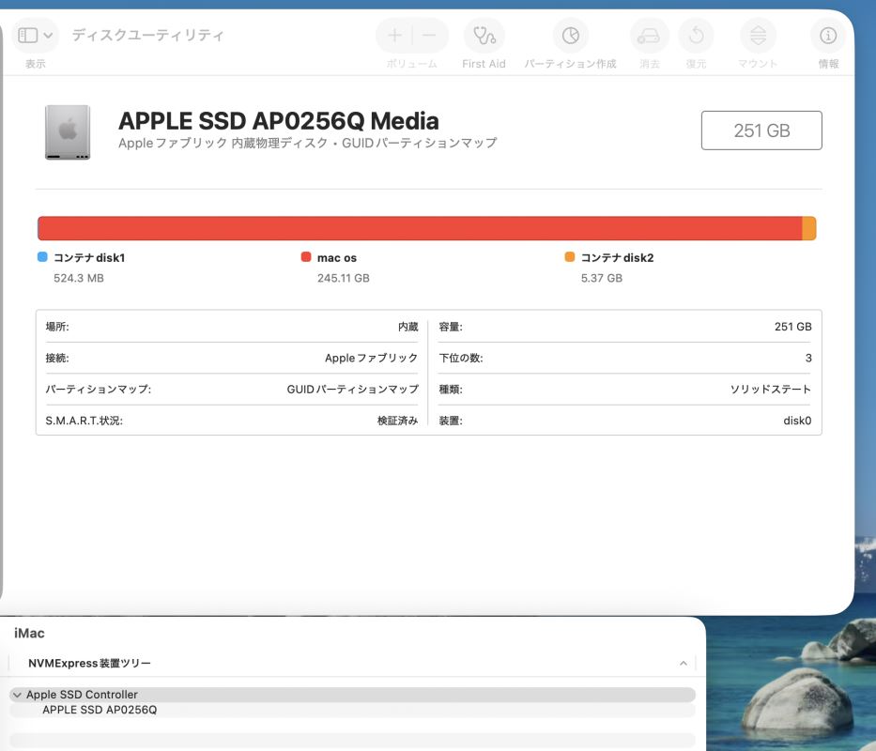Run First Aid stethoscope icon
The width and height of the screenshot is (876, 751).
[x=484, y=36]
